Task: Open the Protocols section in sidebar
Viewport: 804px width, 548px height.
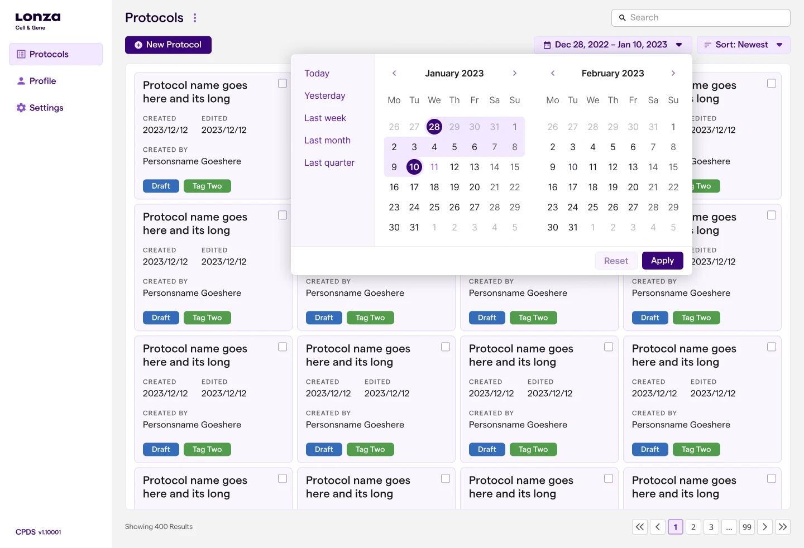Action: click(56, 54)
